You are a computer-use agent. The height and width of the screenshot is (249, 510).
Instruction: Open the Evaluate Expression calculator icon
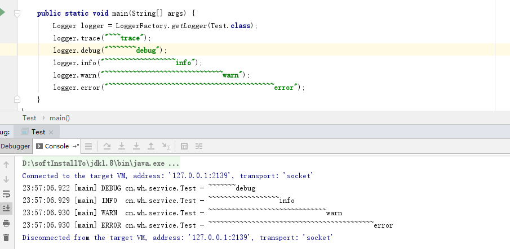point(184,146)
